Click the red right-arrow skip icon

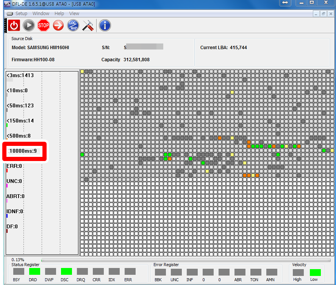click(x=58, y=25)
